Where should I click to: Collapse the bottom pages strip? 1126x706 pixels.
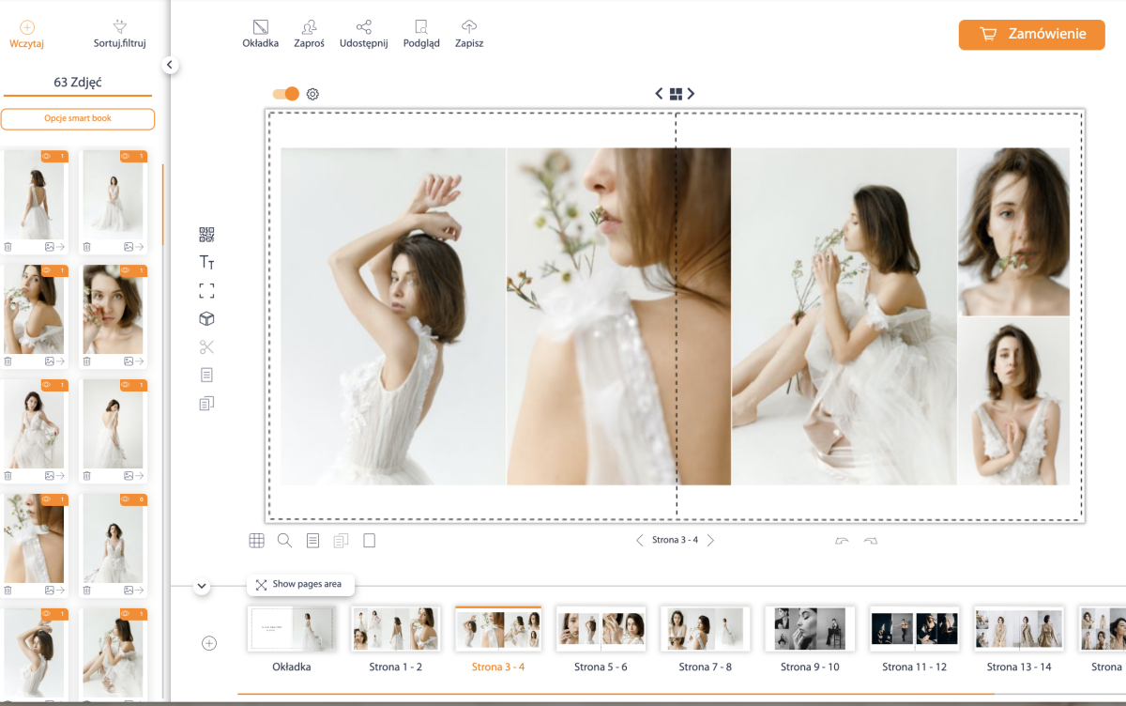pos(202,586)
